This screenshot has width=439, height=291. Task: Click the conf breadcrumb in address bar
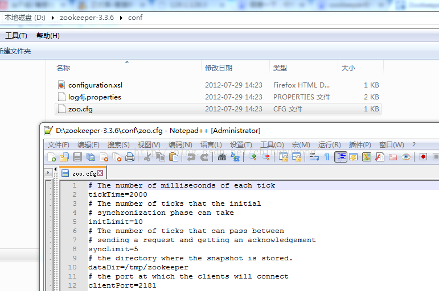click(135, 18)
